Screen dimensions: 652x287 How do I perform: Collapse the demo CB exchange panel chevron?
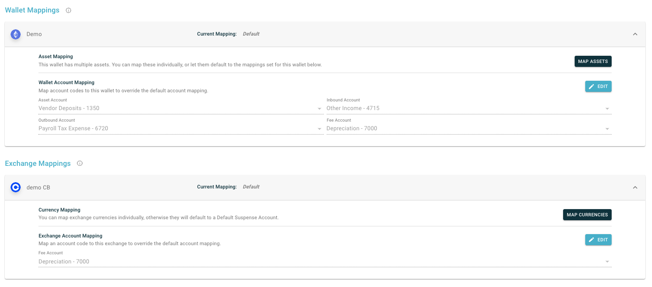[635, 187]
